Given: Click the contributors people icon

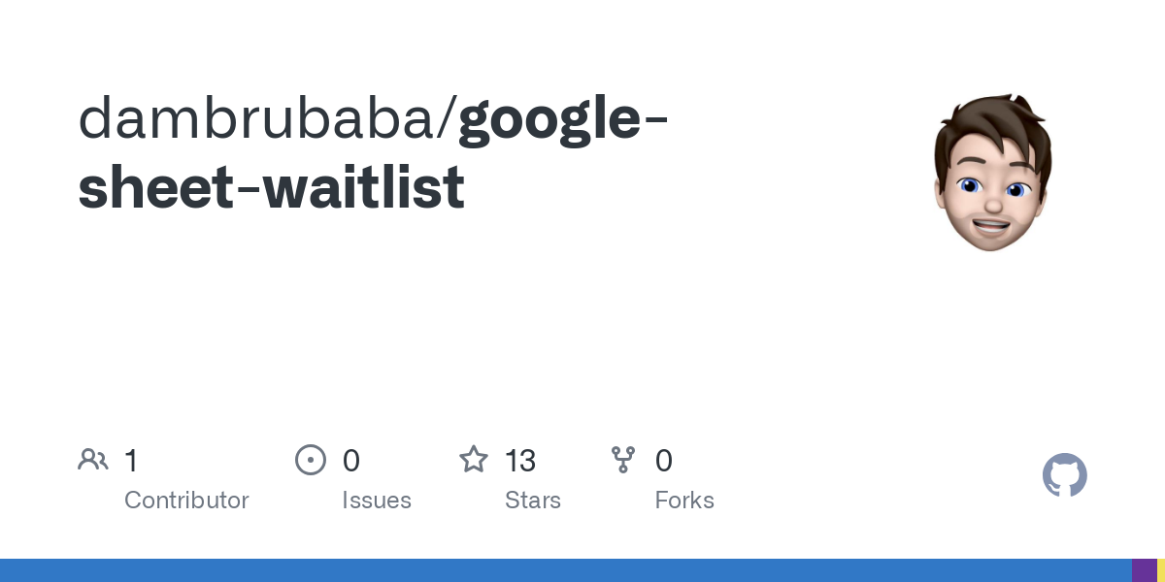Looking at the screenshot, I should 93,460.
